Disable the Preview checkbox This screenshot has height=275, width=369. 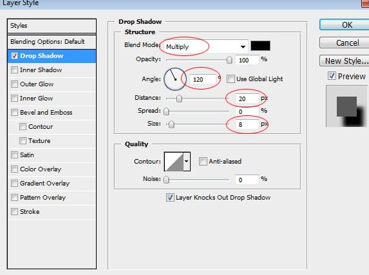point(332,76)
